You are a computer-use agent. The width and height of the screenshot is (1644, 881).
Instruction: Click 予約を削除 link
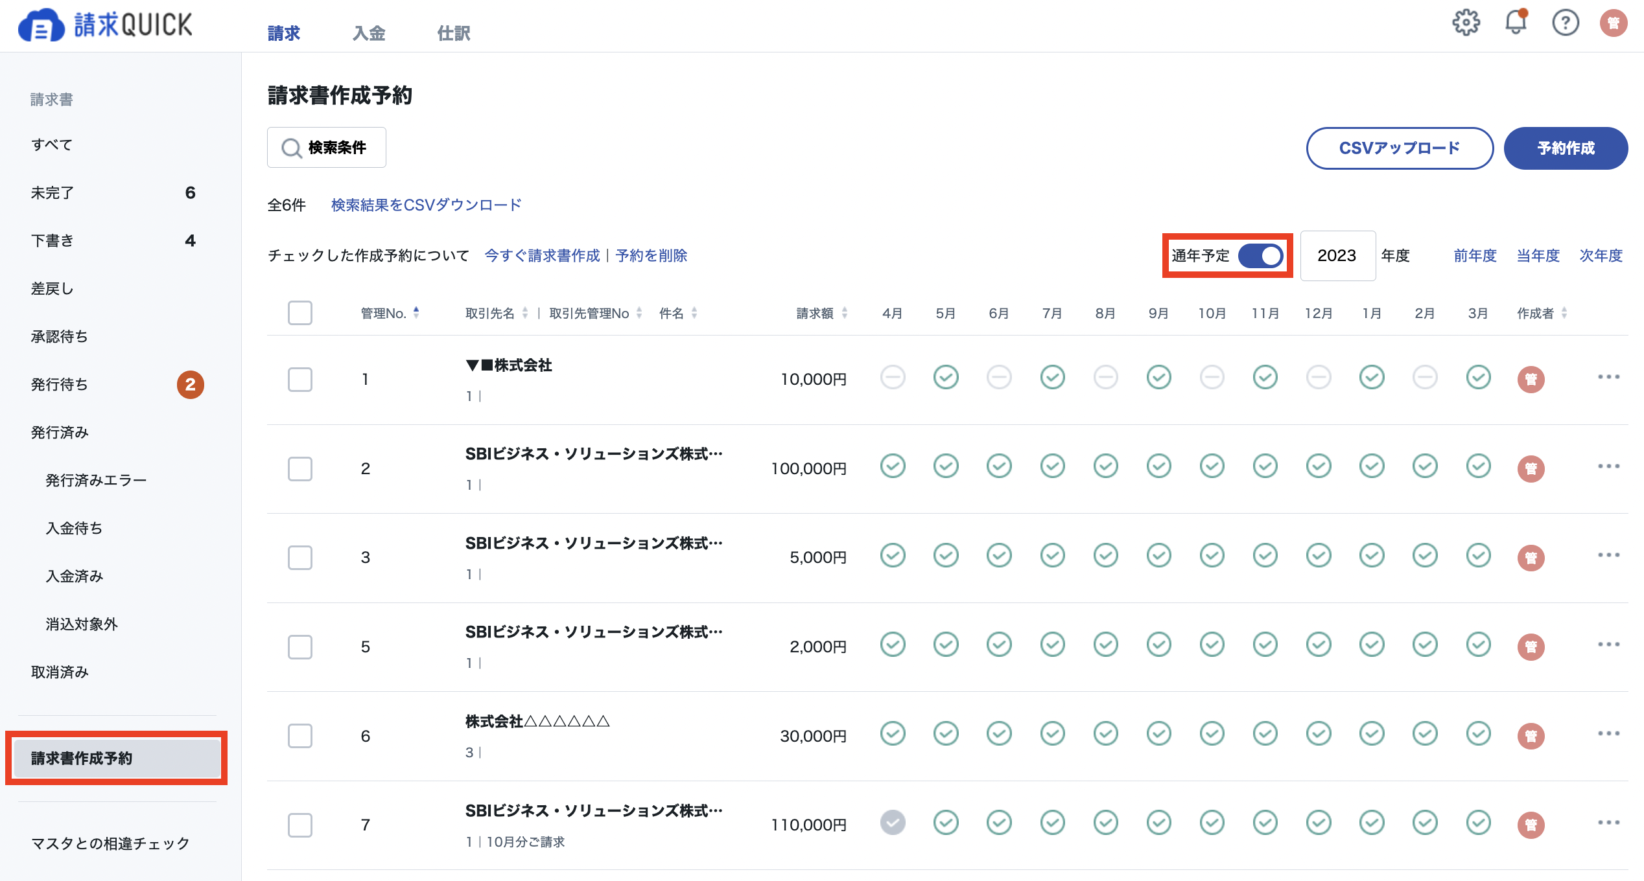tap(652, 256)
